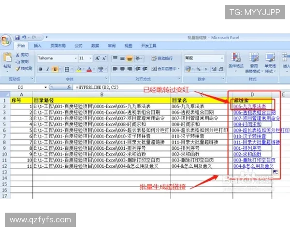Switch to the 插入 ribbon tab
This screenshot has height=232, width=290.
37,46
